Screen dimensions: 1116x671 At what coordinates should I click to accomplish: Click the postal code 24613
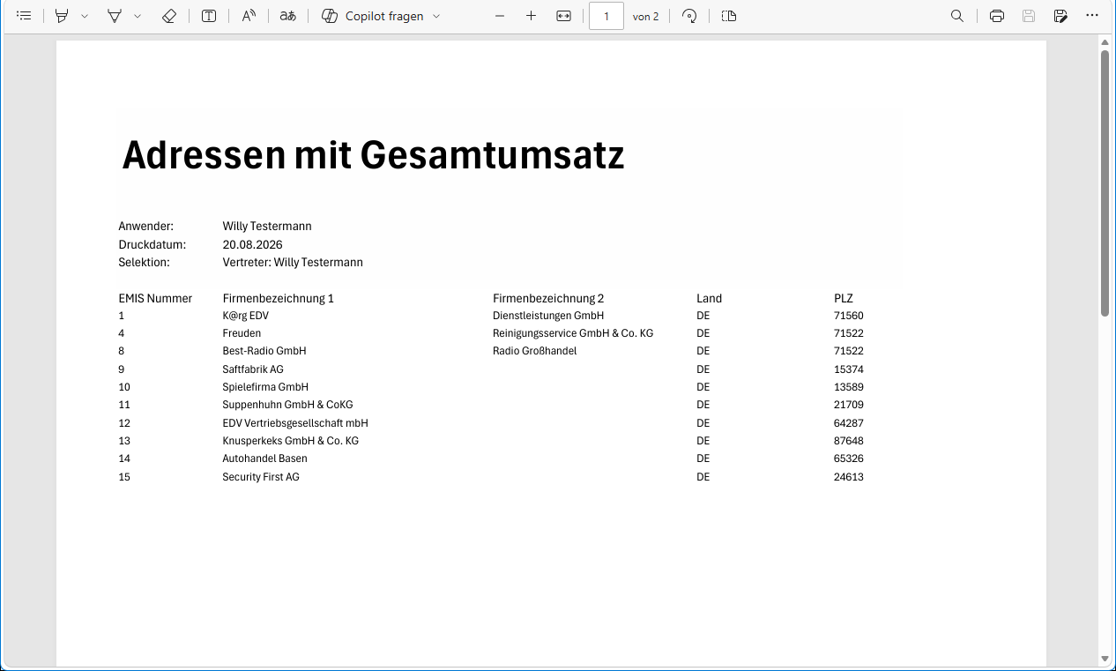(x=849, y=477)
